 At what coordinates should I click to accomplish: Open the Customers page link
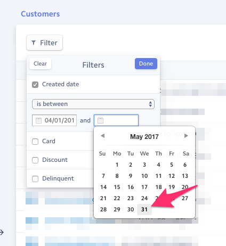pyautogui.click(x=41, y=14)
